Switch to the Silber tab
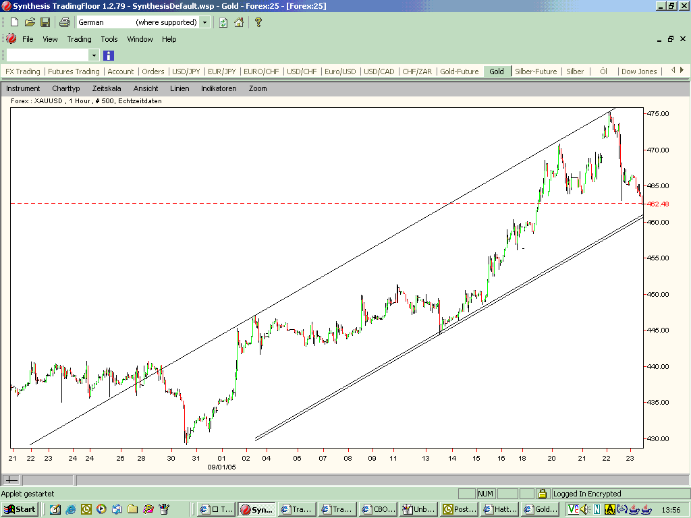Screen dimensions: 691x518 (x=575, y=71)
